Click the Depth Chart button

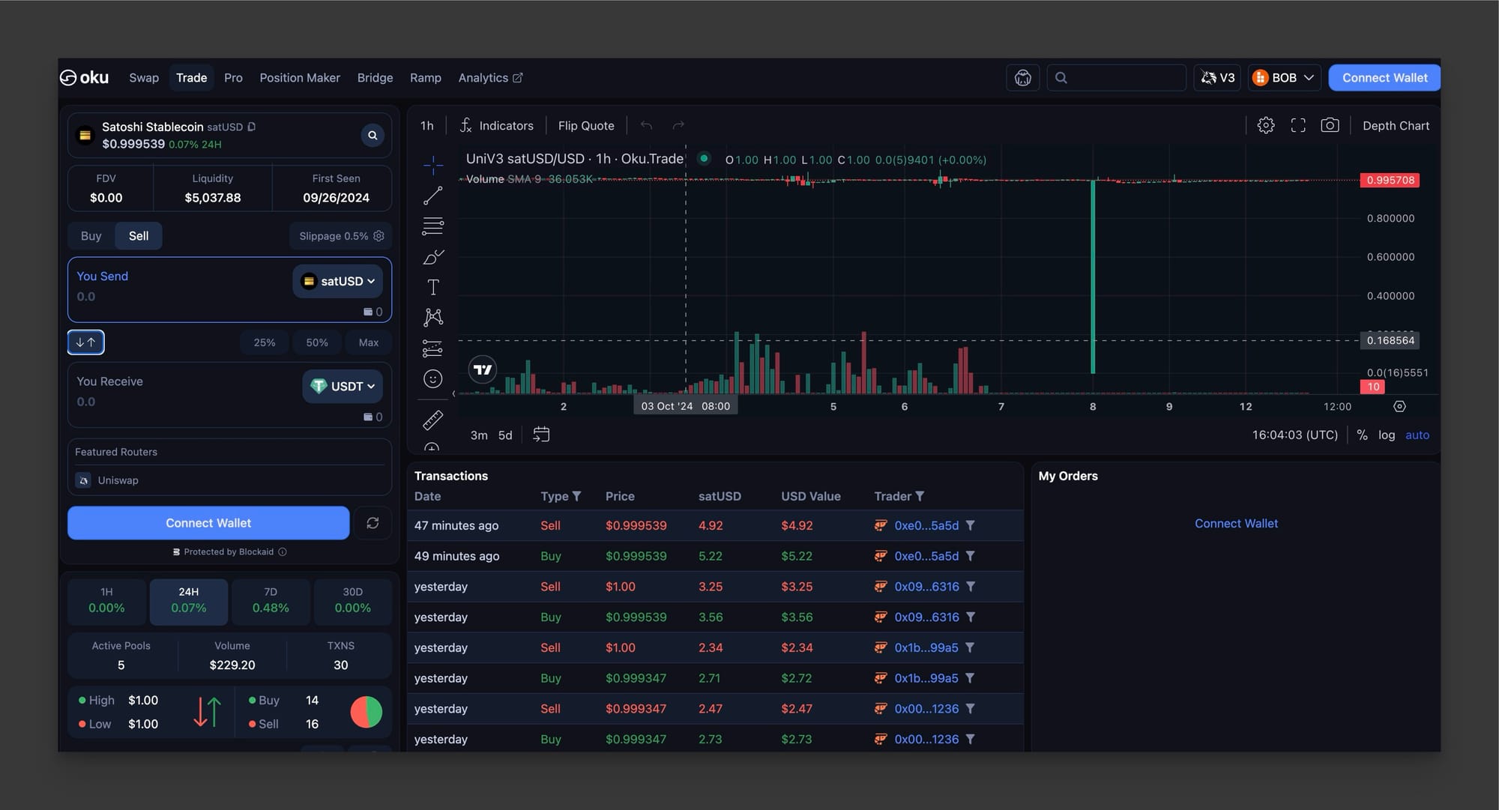coord(1396,126)
